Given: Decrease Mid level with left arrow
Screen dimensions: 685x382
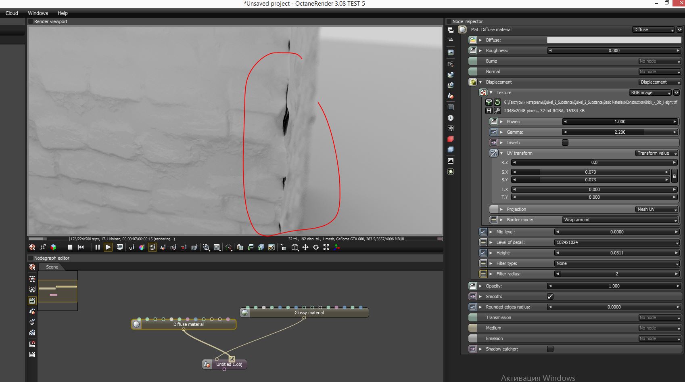Looking at the screenshot, I should [558, 232].
